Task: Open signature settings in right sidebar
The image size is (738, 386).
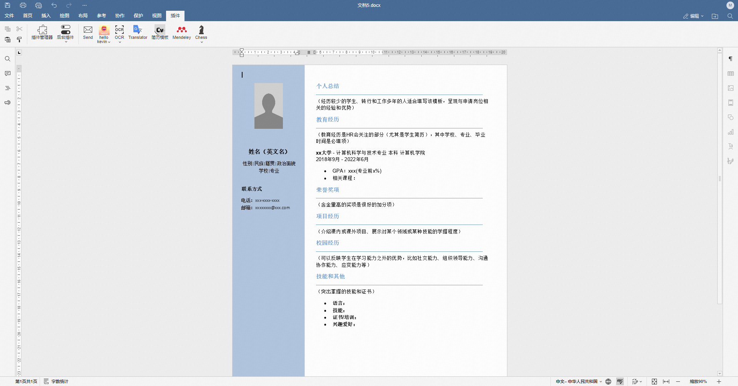Action: coord(731,161)
